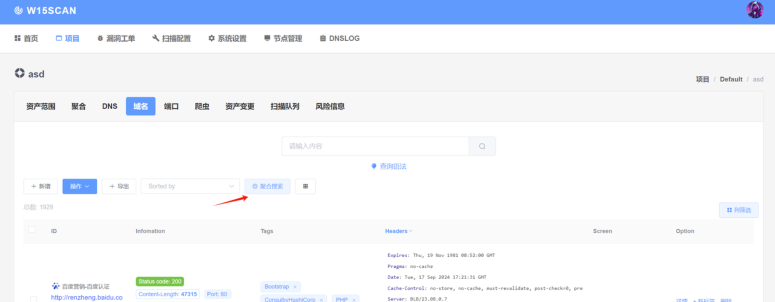
Task: Focus the search input field
Action: pos(375,146)
